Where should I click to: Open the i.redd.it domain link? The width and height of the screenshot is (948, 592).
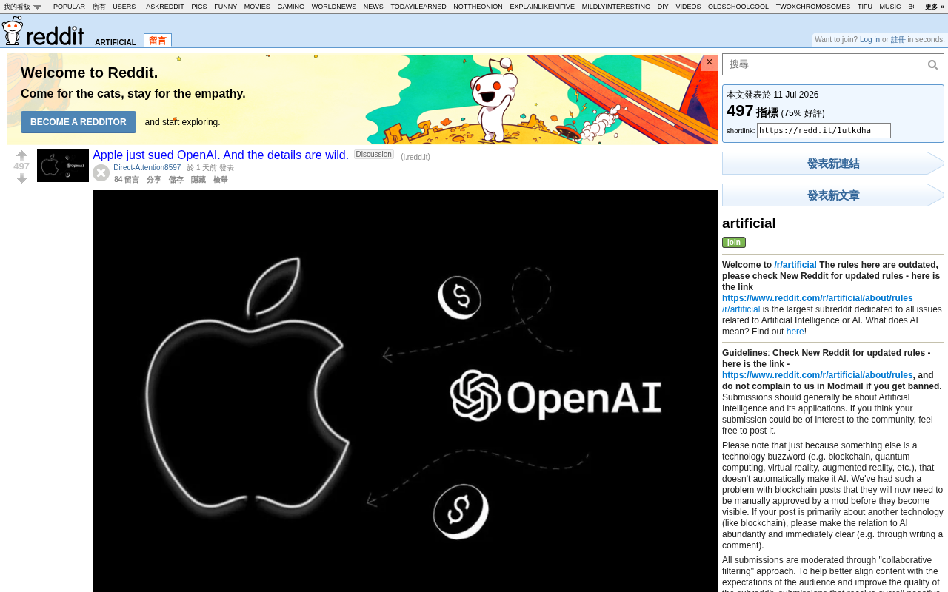[415, 157]
